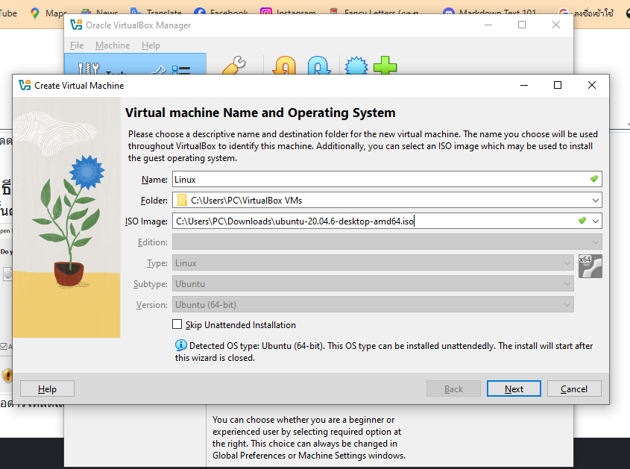The height and width of the screenshot is (469, 630).
Task: Click the yellow folder icon in Folder field
Action: coord(182,200)
